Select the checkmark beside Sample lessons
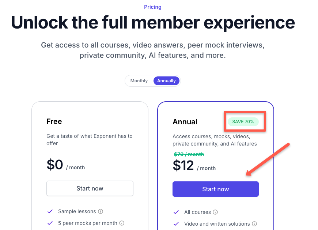Image resolution: width=318 pixels, height=230 pixels. point(50,211)
